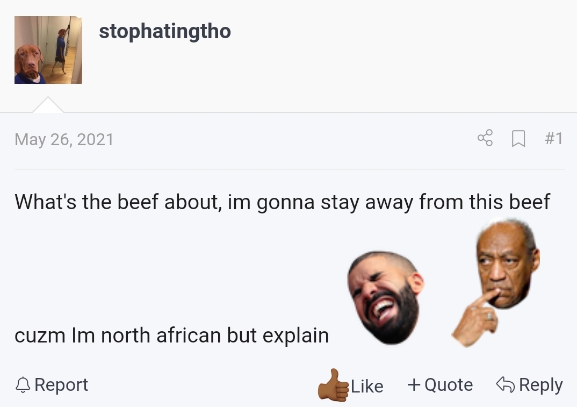
Task: Toggle the bookmark icon for this post
Action: pyautogui.click(x=518, y=139)
